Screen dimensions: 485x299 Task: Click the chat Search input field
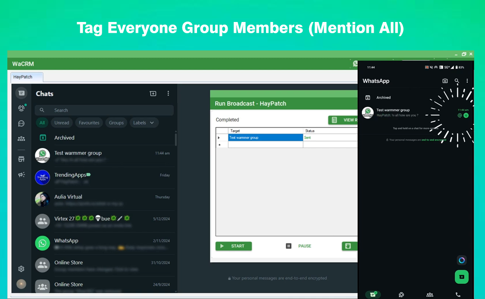108,110
